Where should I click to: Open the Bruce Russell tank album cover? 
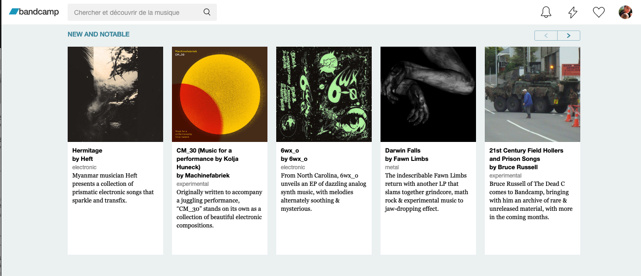[533, 94]
